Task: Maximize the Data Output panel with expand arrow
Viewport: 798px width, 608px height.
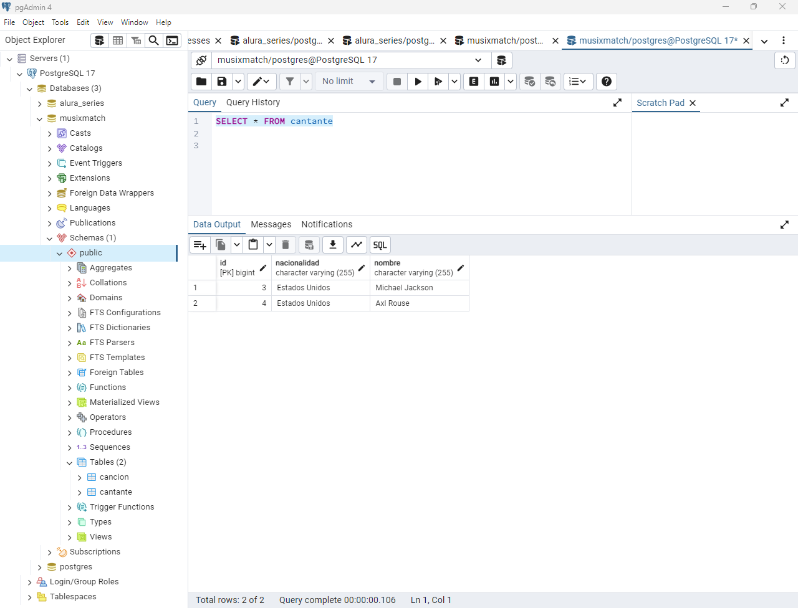Action: pos(784,224)
